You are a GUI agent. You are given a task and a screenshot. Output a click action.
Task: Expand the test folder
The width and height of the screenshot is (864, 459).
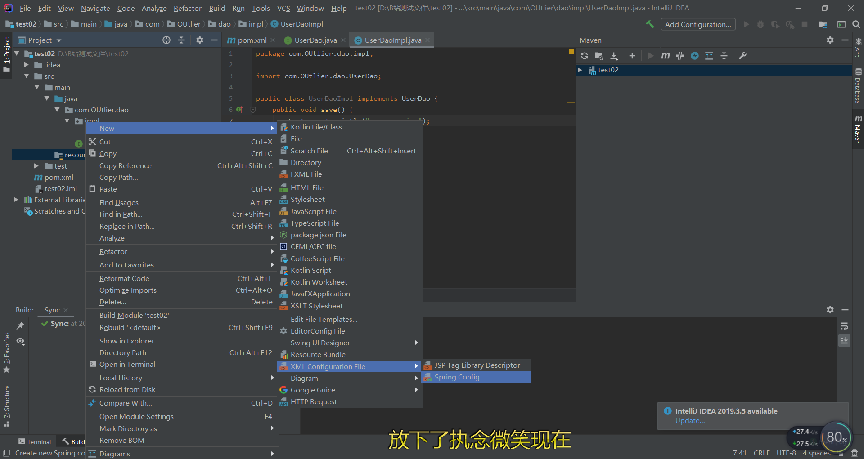(36, 166)
